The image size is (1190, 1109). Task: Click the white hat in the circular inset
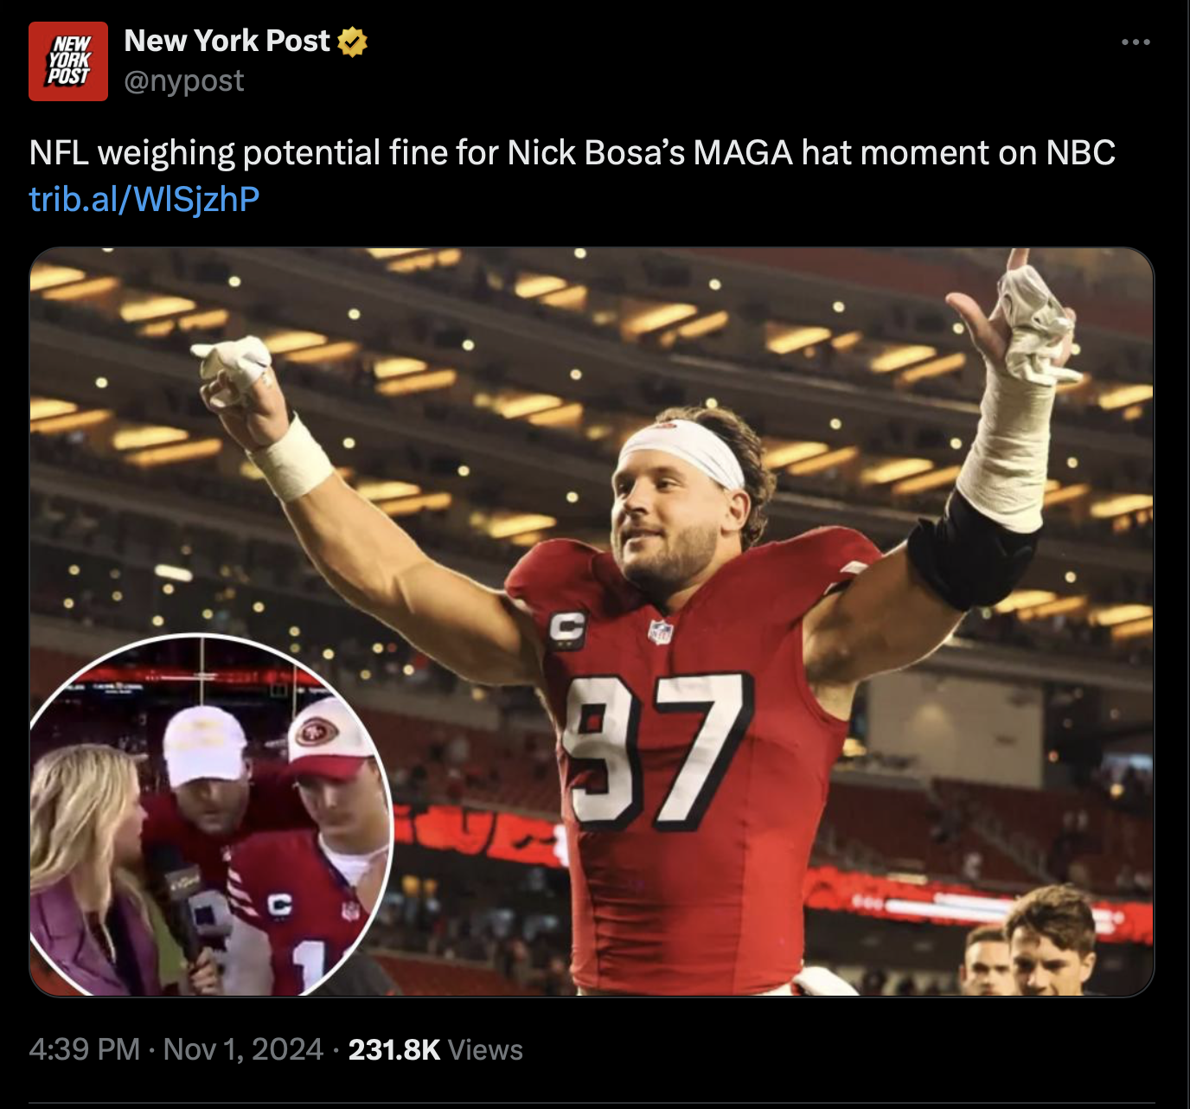click(x=207, y=745)
